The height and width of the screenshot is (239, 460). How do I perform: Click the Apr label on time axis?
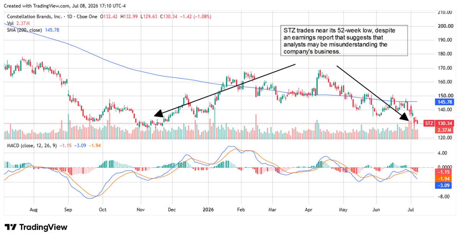click(309, 210)
